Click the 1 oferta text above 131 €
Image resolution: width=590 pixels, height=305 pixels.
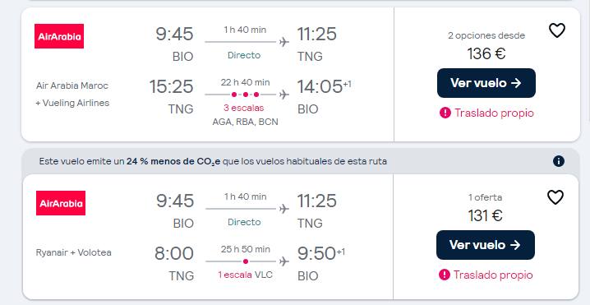click(x=485, y=197)
